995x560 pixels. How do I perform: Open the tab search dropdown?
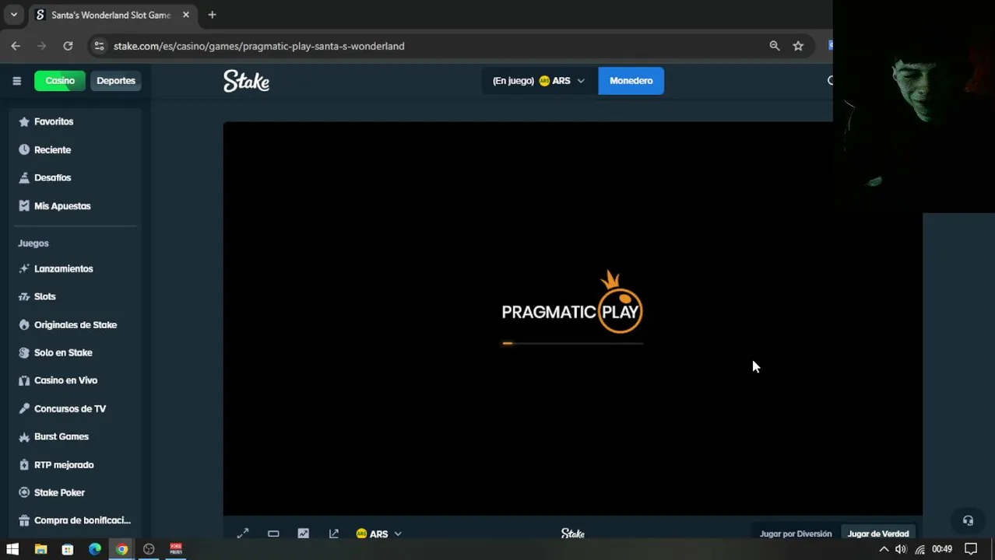(13, 15)
